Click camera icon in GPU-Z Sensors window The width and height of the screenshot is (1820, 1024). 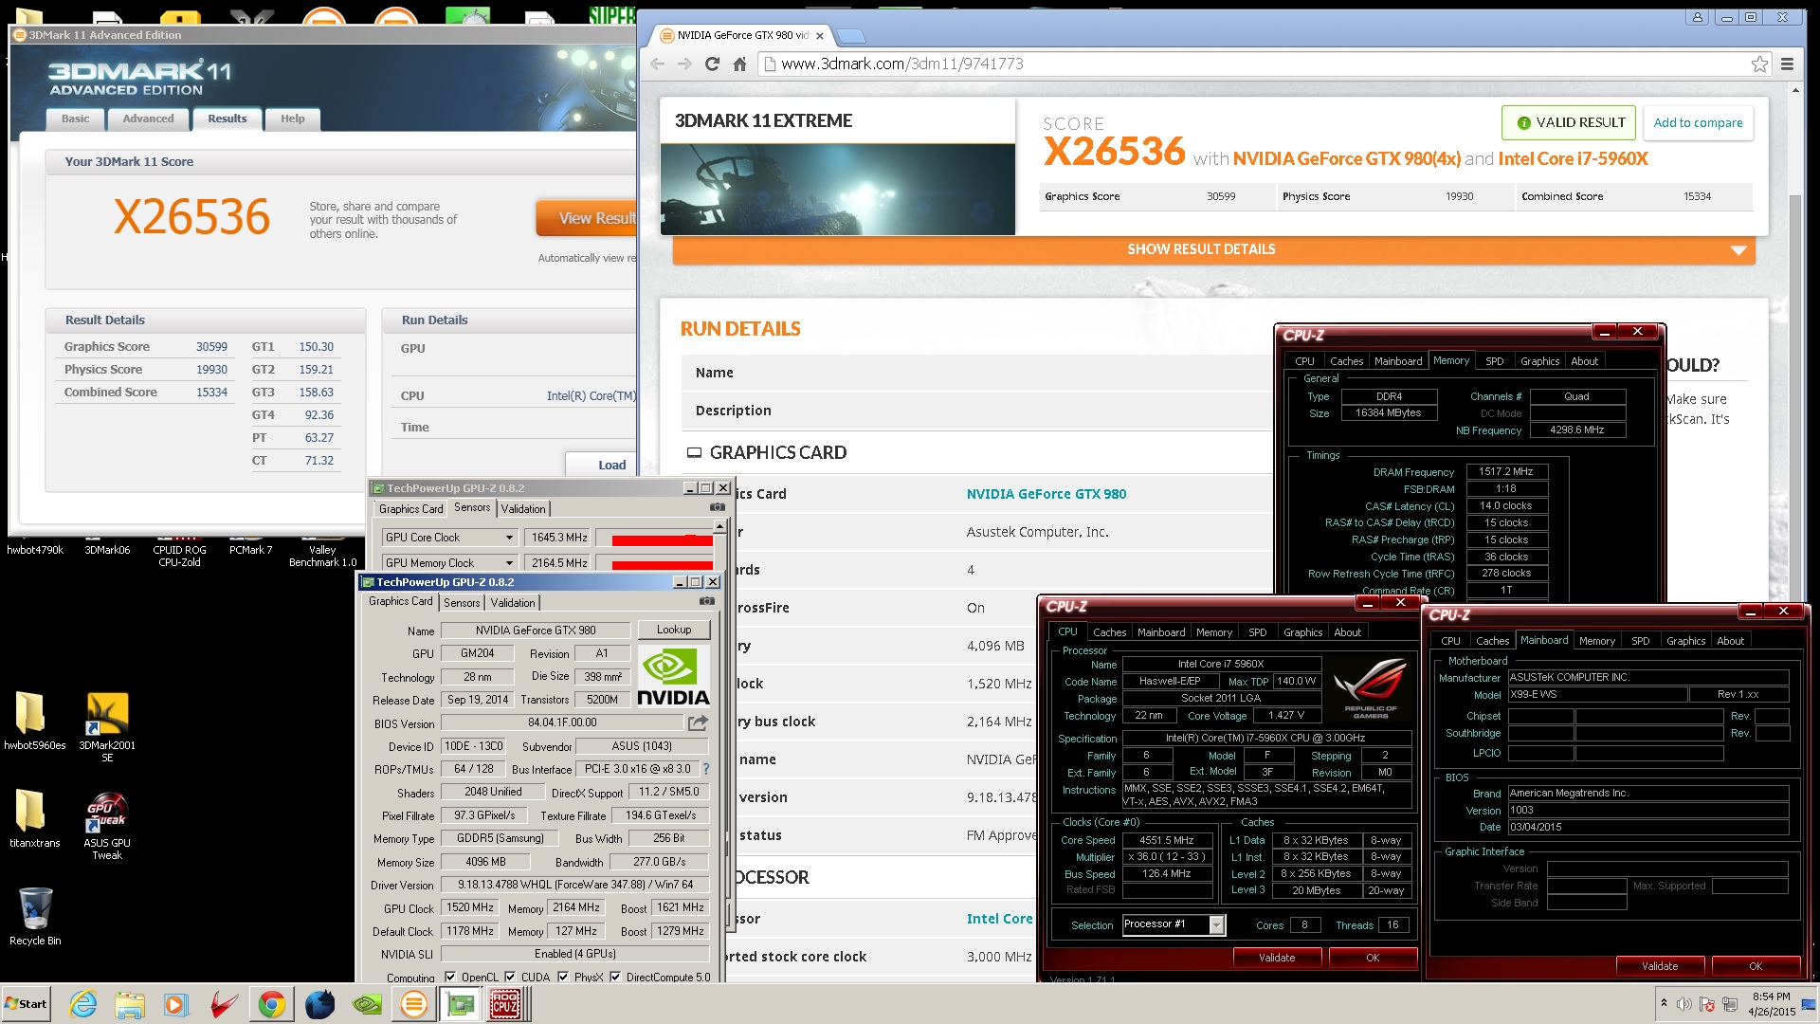point(718,508)
